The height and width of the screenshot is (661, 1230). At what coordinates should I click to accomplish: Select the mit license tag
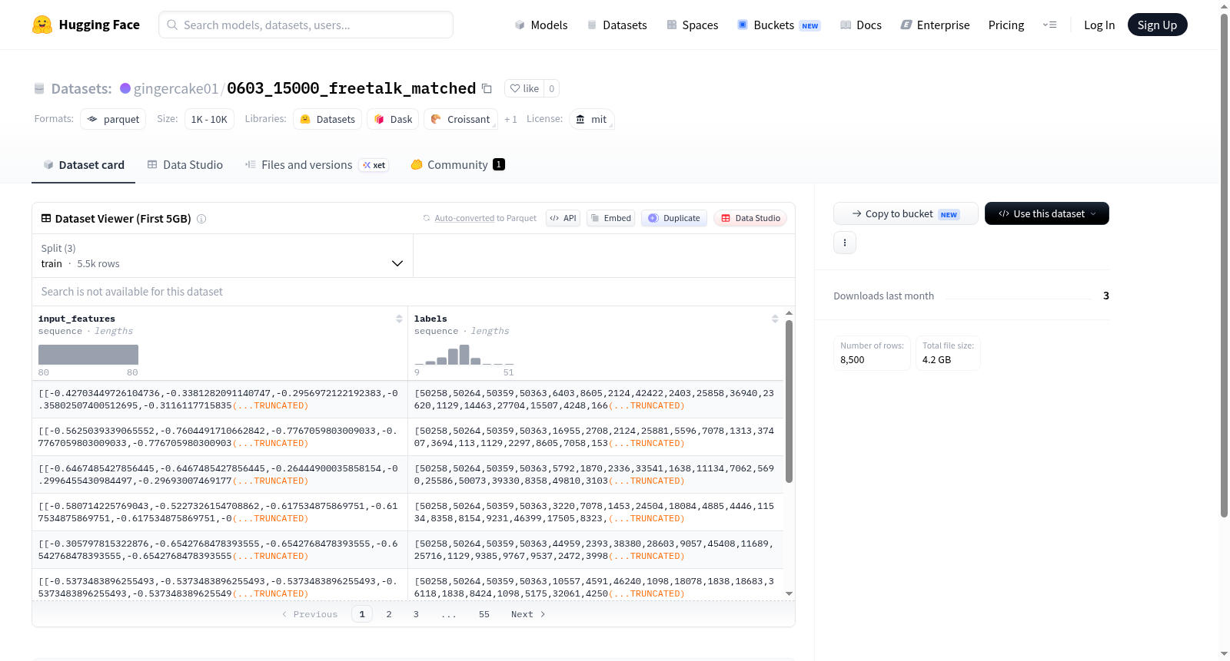(591, 119)
